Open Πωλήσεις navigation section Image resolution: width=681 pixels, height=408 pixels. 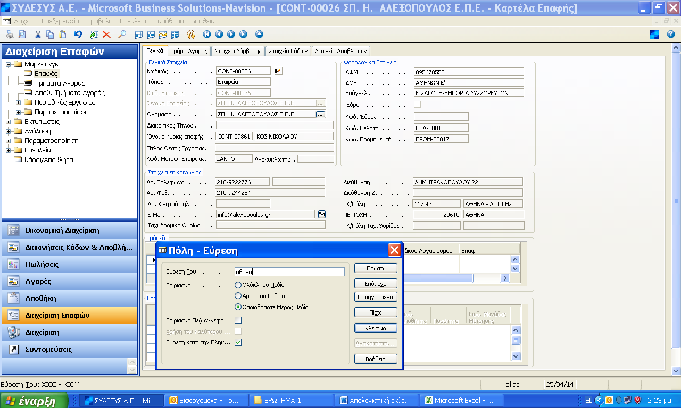pyautogui.click(x=69, y=265)
